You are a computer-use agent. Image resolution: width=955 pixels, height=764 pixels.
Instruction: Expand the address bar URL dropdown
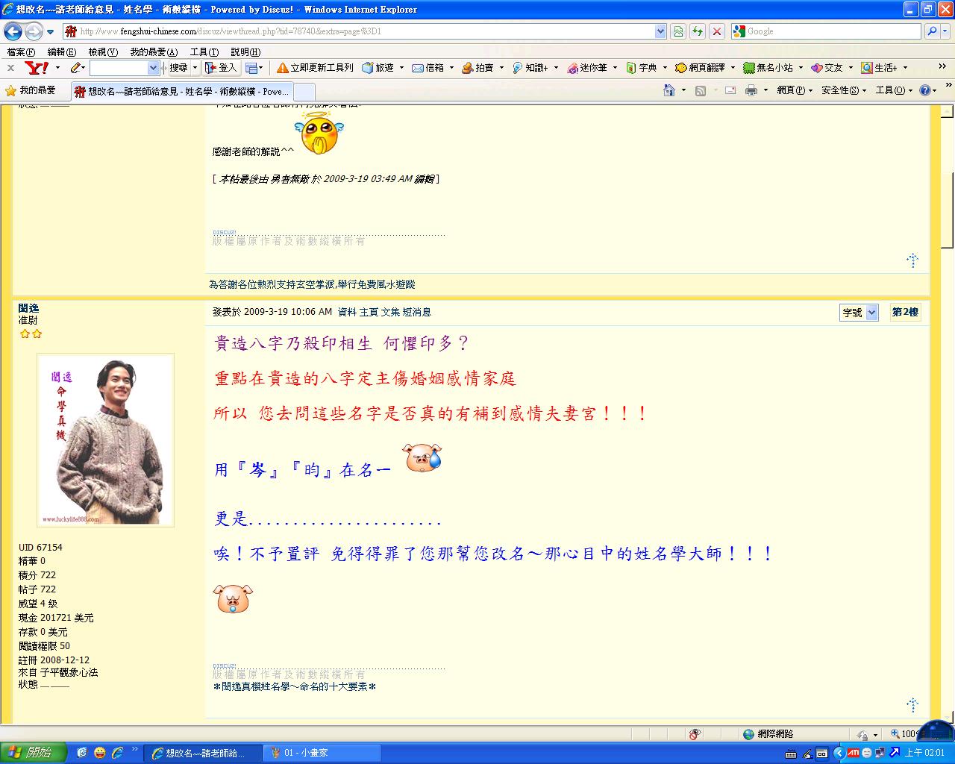click(x=660, y=31)
